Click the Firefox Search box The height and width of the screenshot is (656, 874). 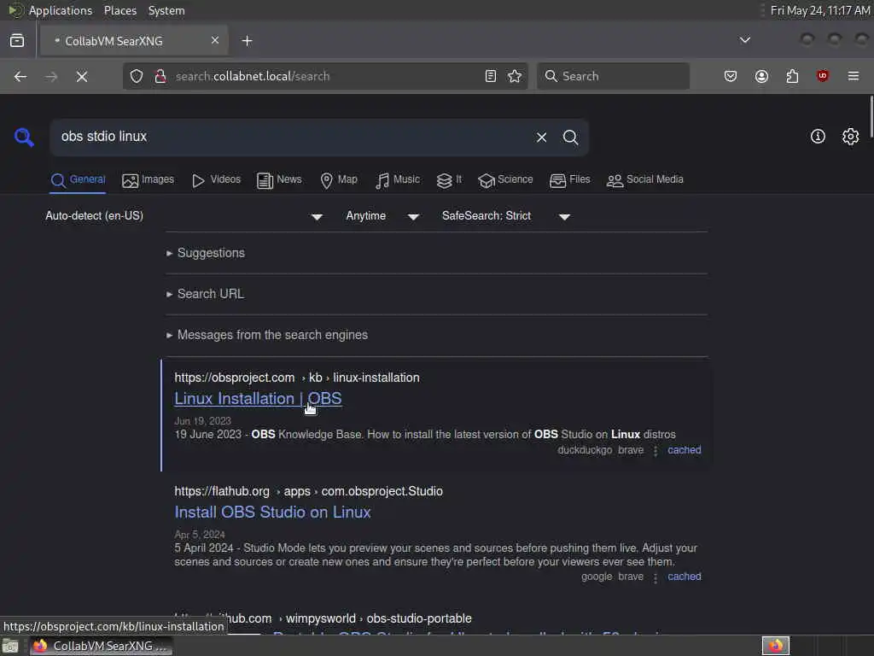pos(613,76)
